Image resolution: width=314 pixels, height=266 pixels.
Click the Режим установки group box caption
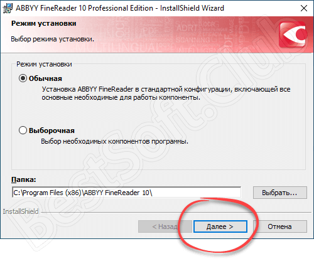[44, 64]
